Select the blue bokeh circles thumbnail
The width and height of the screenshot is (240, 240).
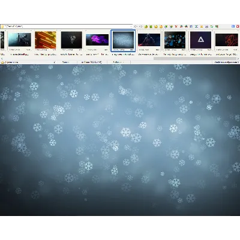175,40
